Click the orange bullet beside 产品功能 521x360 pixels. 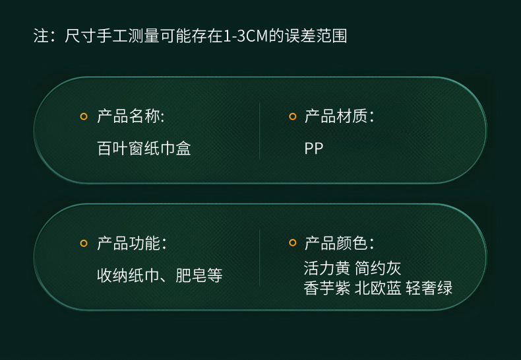(x=83, y=243)
